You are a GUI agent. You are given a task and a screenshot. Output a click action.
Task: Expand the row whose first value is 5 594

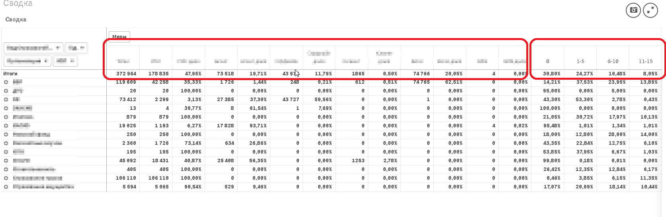6,187
